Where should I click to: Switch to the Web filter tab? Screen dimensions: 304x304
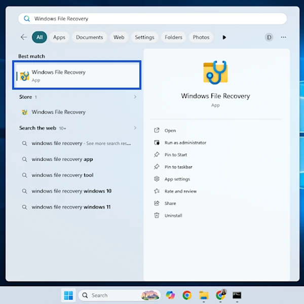point(119,37)
